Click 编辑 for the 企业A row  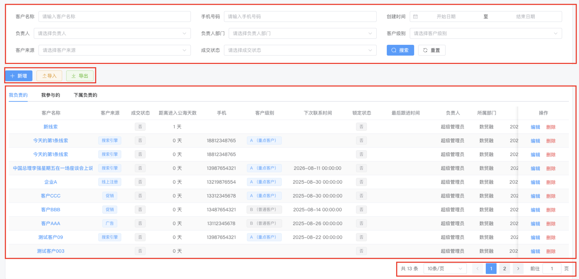tap(535, 182)
